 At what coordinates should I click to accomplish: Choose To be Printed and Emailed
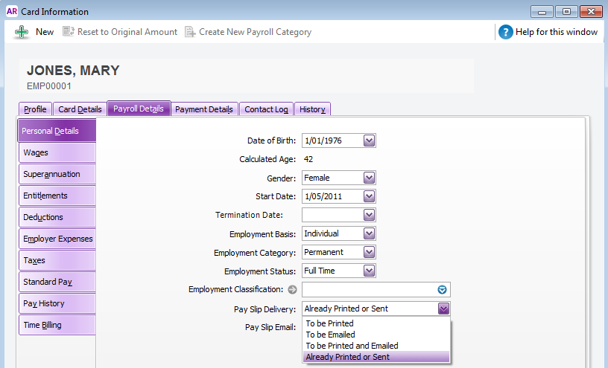click(352, 346)
